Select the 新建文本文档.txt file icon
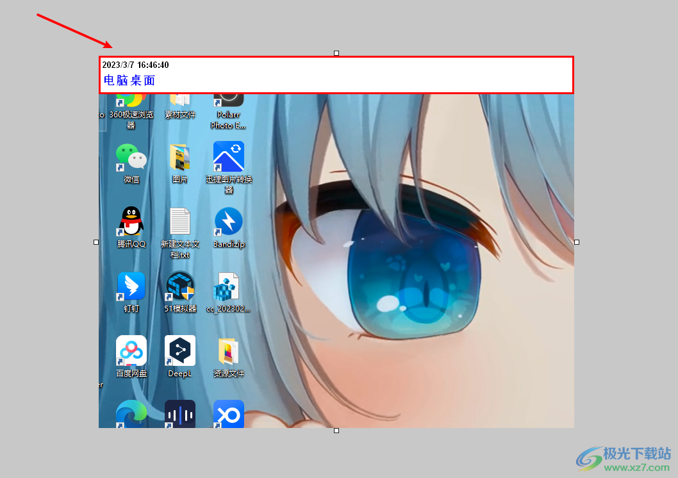This screenshot has width=678, height=478. click(180, 221)
